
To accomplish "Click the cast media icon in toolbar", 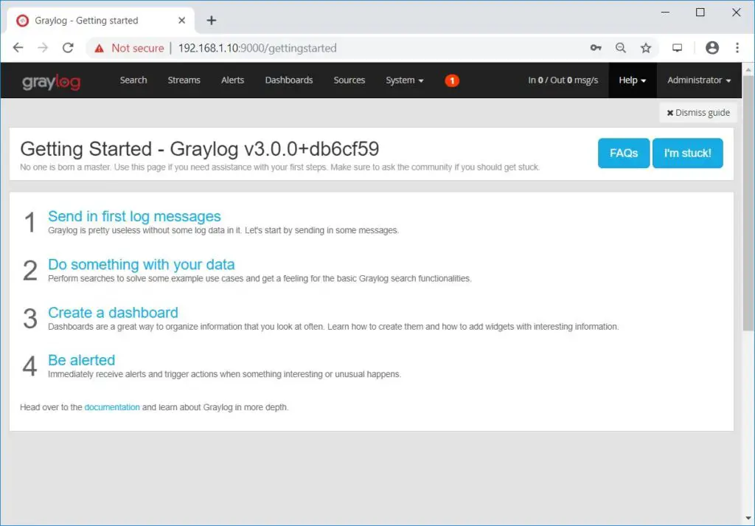I will [x=677, y=48].
